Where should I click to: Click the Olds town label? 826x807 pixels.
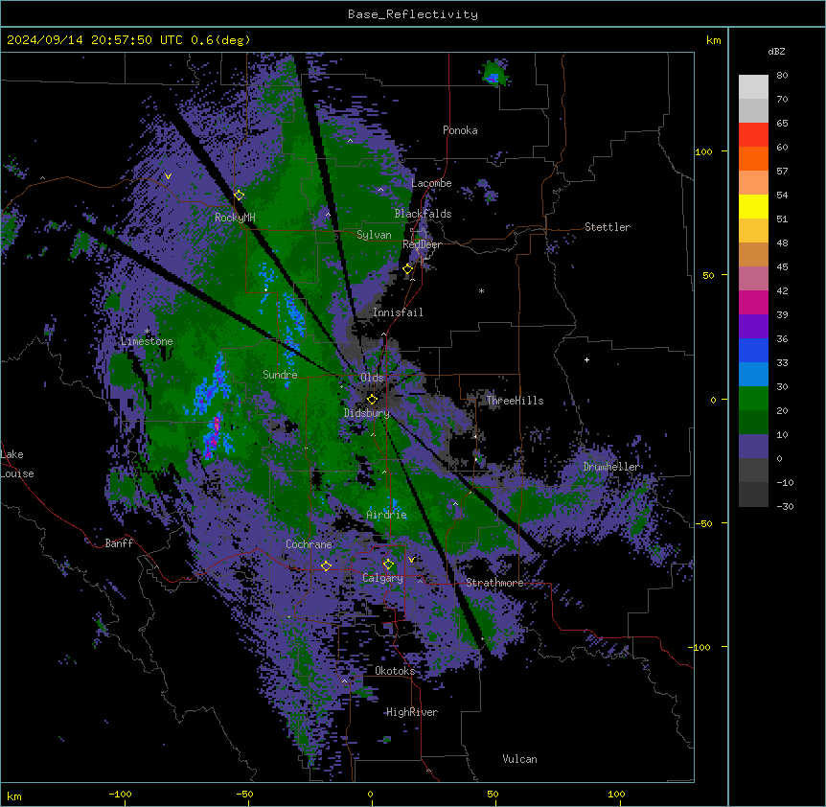tap(372, 378)
